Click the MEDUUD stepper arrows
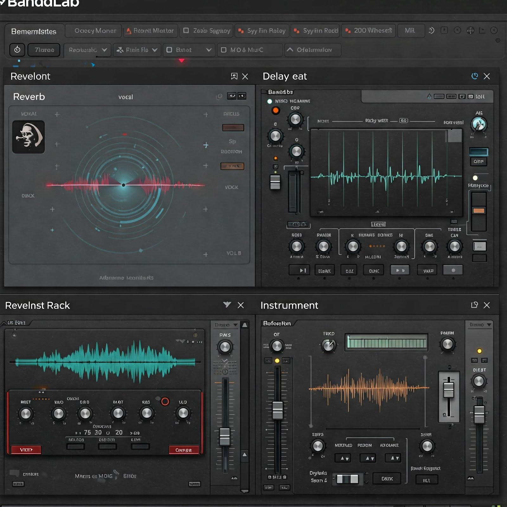 343,458
